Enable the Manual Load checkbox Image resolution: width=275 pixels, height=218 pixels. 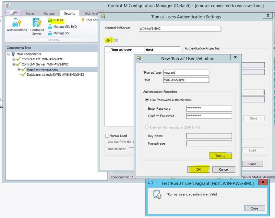pos(107,136)
